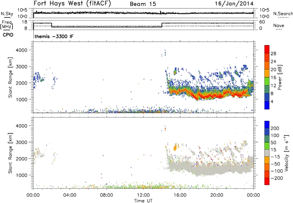Click the "Nave" legend label

pos(279,25)
